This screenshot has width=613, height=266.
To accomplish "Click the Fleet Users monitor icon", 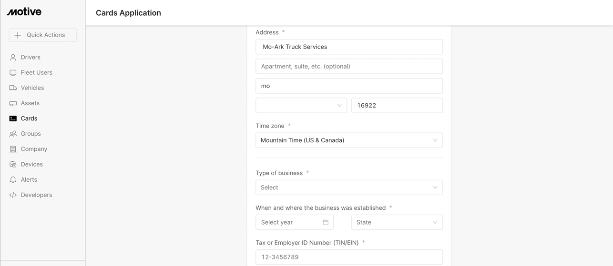I will [13, 73].
